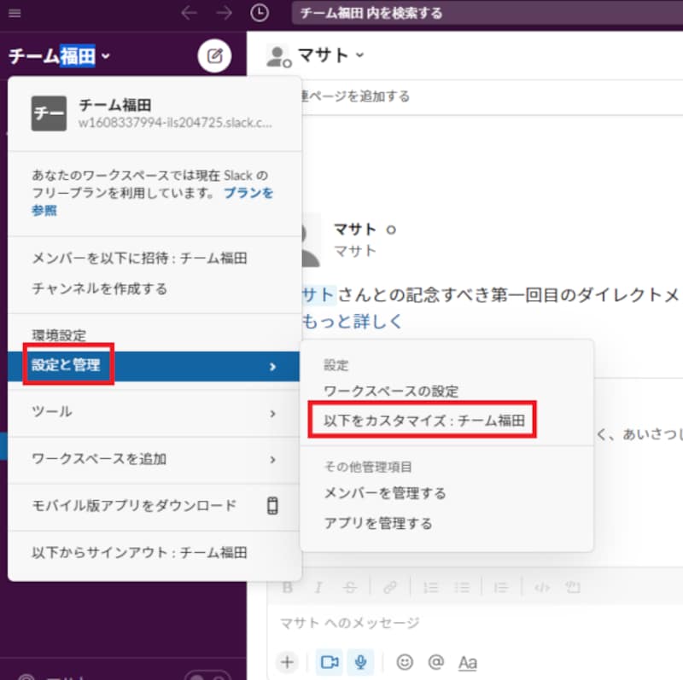Click the もっと詳しく link
Image resolution: width=683 pixels, height=680 pixels.
click(352, 322)
